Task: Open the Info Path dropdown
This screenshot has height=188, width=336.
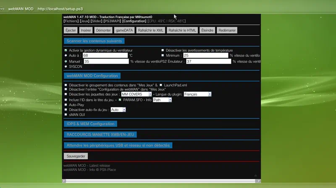Action: [x=162, y=100]
